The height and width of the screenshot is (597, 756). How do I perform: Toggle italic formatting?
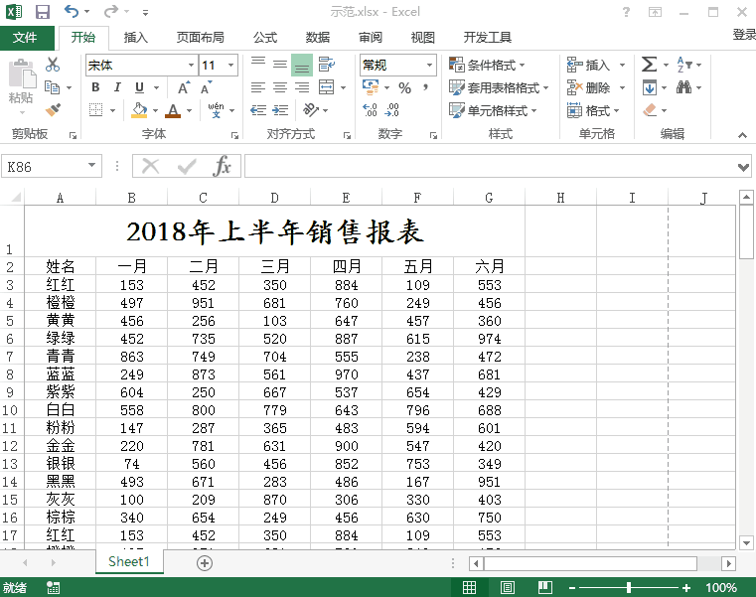(117, 87)
